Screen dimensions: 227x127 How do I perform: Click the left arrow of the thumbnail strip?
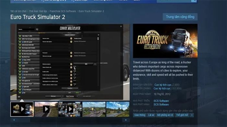click(x=14, y=120)
